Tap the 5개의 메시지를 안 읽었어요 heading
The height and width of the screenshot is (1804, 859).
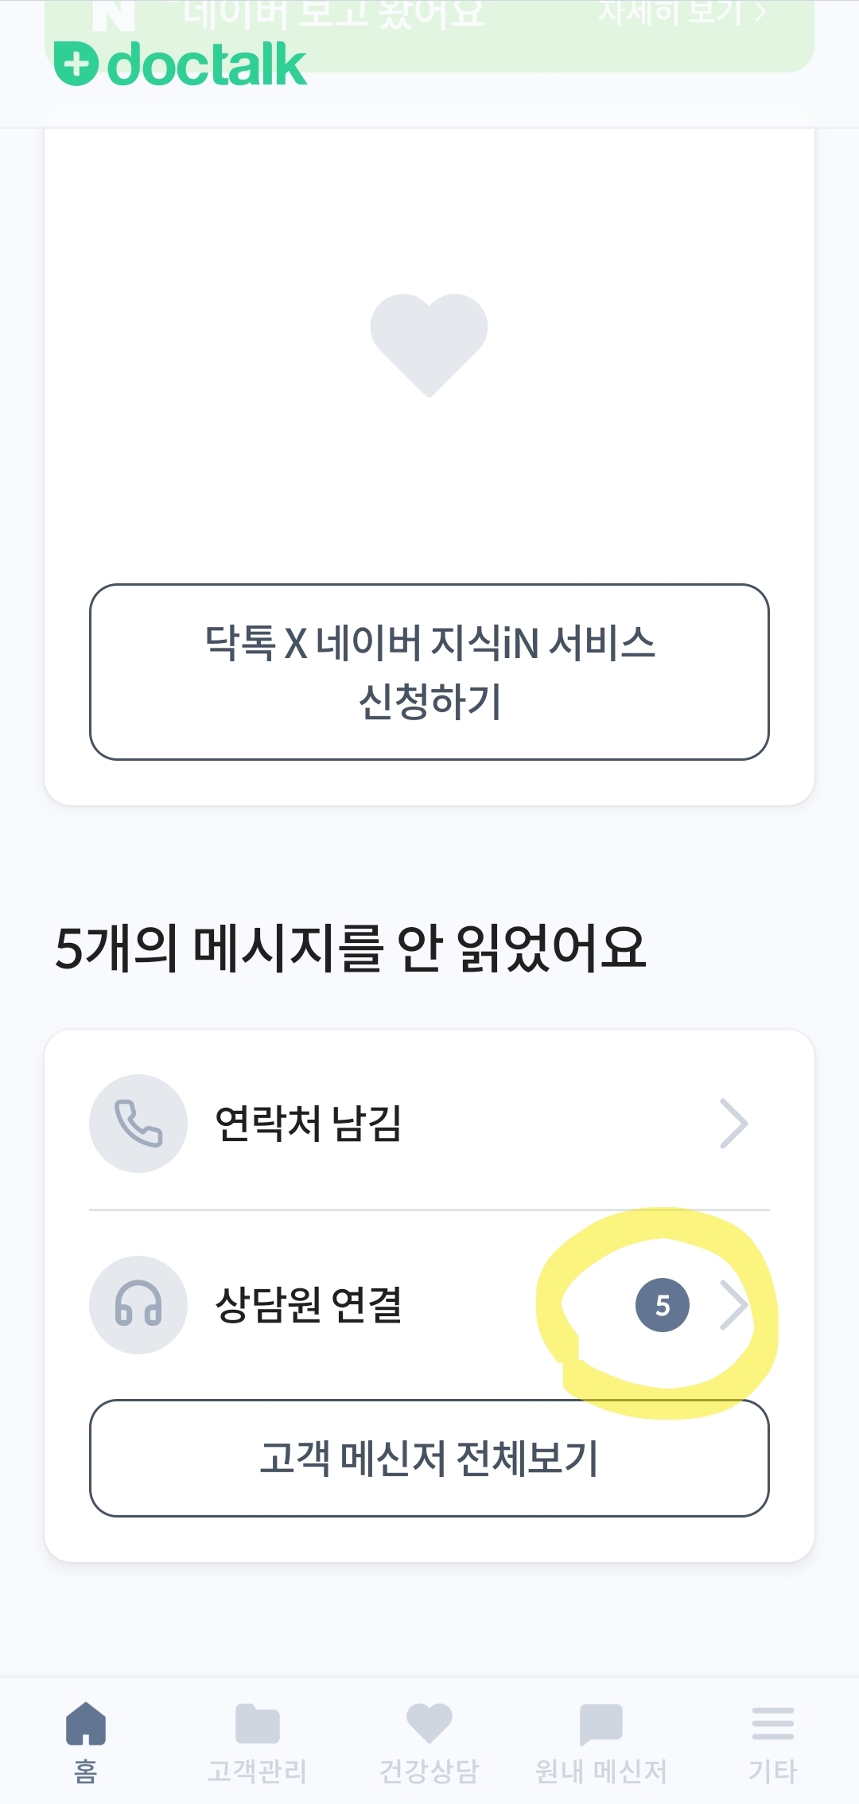(350, 948)
